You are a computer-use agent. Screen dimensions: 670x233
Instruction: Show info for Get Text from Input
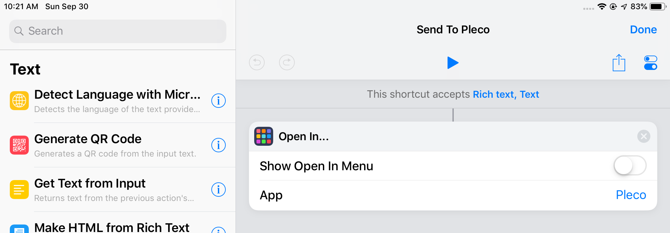218,190
